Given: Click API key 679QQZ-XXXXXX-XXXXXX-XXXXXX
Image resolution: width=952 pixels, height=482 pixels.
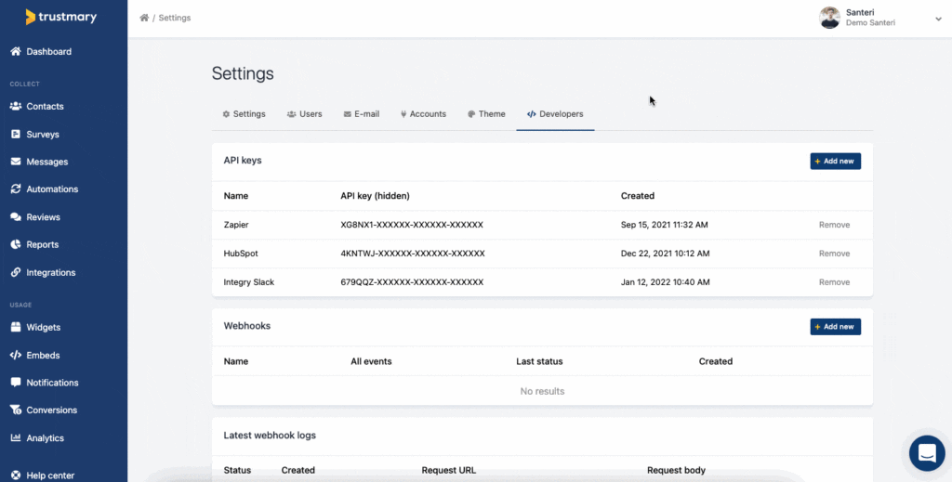Looking at the screenshot, I should click(x=412, y=282).
